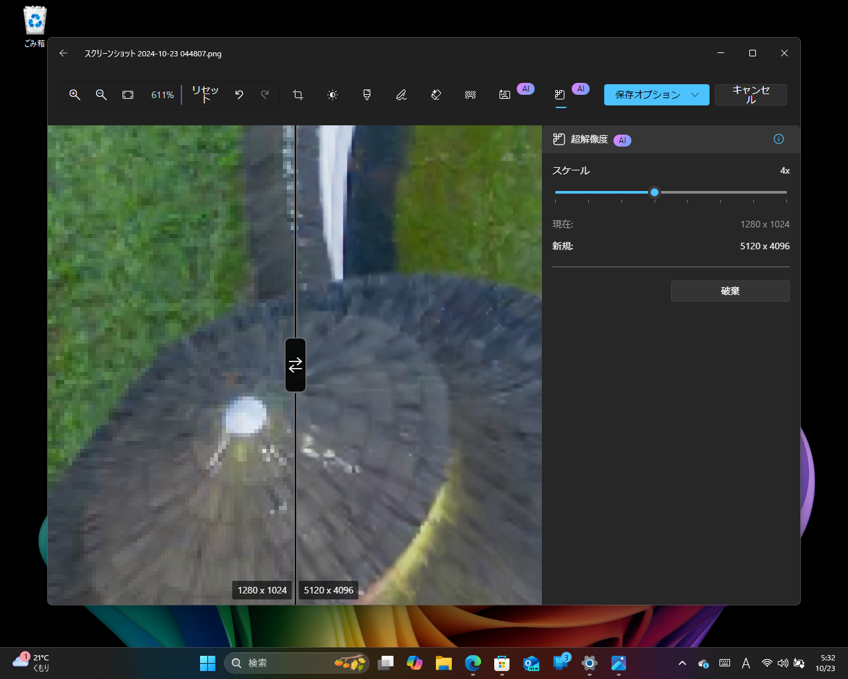Image resolution: width=848 pixels, height=679 pixels.
Task: Click the zoom in magnifier icon
Action: click(75, 95)
